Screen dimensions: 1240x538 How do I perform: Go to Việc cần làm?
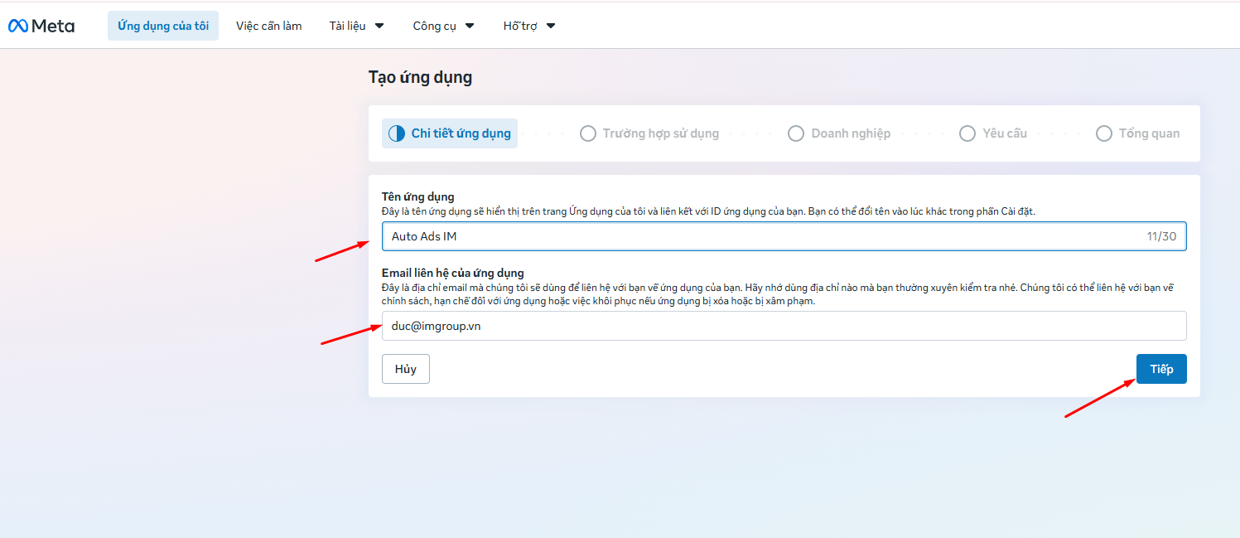[269, 26]
